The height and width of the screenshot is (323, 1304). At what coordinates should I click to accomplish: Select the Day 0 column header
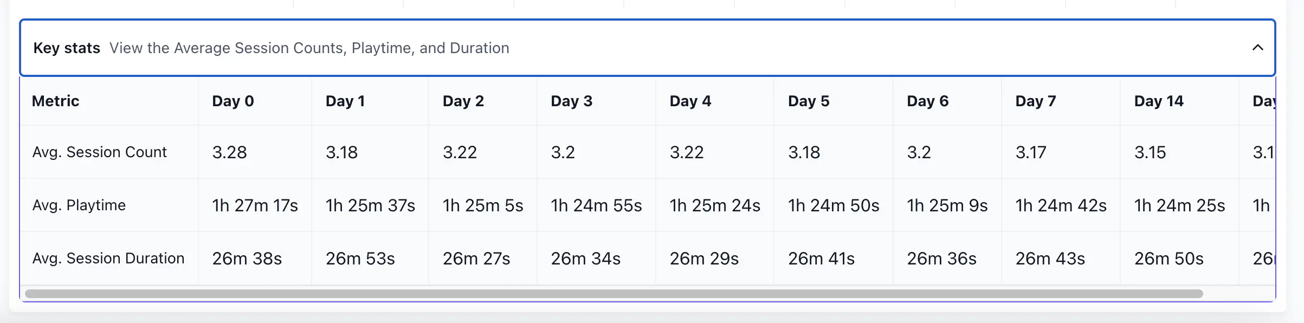point(233,101)
